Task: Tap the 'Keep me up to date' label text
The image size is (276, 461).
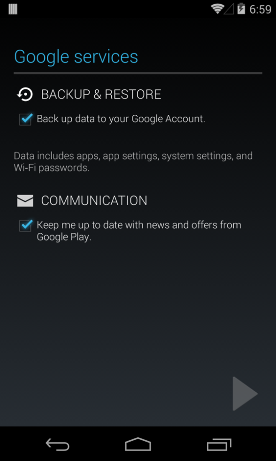Action: tap(139, 231)
